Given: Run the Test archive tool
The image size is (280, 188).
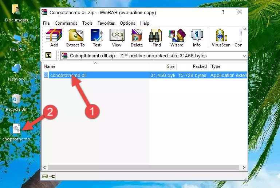Looking at the screenshot, I should pos(96,38).
